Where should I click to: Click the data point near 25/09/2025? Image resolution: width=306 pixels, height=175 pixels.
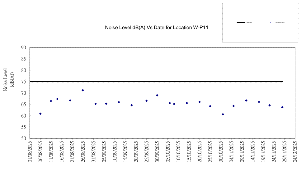tap(147, 101)
